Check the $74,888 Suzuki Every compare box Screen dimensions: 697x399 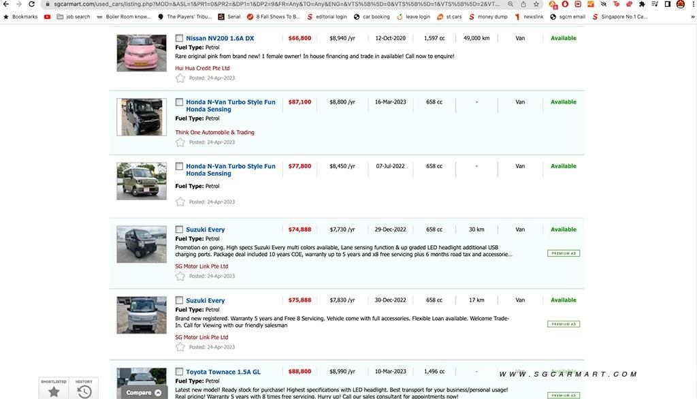[180, 230]
